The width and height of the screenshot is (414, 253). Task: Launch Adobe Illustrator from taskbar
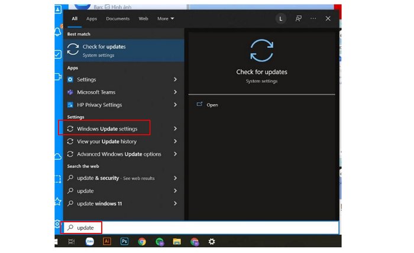click(107, 241)
